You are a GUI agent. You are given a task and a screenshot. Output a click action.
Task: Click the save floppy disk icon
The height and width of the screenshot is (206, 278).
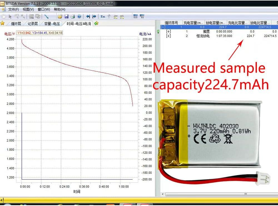(x=66, y=16)
